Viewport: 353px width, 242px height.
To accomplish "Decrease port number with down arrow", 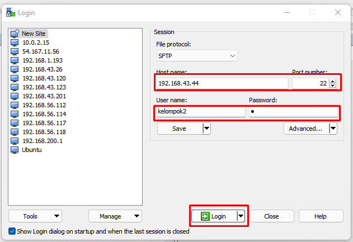I will [x=333, y=86].
